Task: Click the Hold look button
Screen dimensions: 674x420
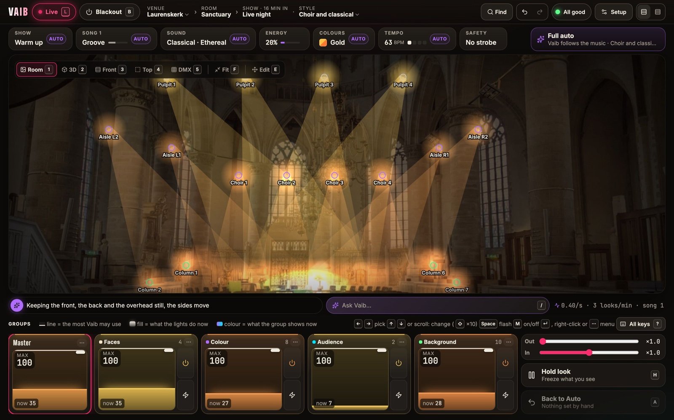Action: [x=593, y=375]
